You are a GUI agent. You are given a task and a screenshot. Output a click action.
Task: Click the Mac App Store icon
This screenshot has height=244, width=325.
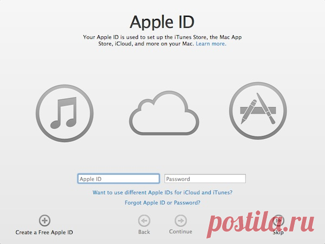click(x=258, y=111)
